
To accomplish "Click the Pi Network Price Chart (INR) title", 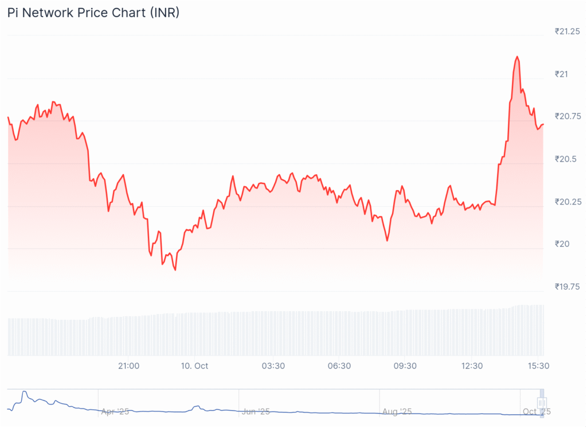I will coord(93,13).
